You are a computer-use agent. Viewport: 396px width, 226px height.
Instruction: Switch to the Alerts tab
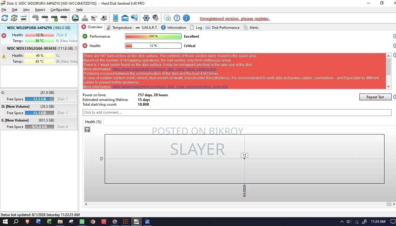tap(251, 28)
